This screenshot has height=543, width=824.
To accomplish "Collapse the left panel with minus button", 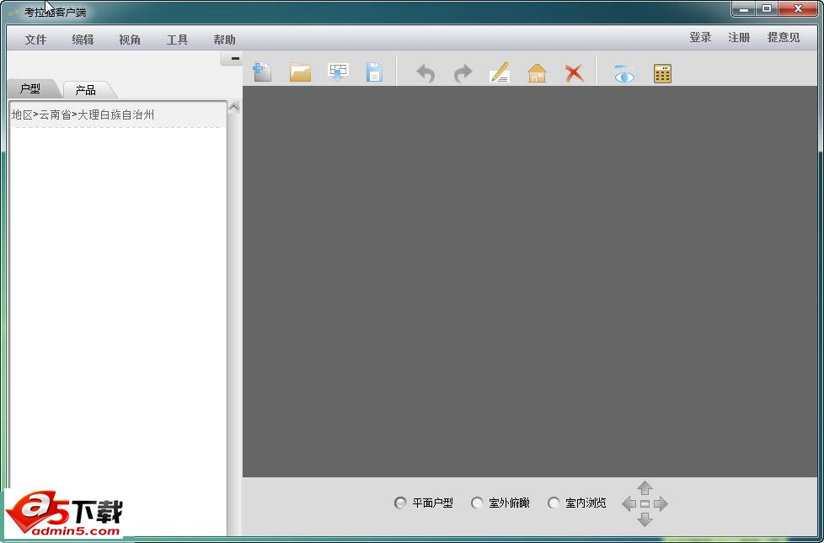I will pyautogui.click(x=235, y=58).
